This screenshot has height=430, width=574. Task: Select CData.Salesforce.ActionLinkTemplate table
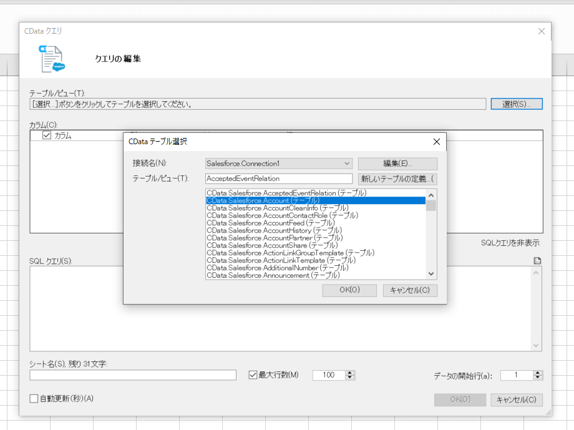pos(316,260)
